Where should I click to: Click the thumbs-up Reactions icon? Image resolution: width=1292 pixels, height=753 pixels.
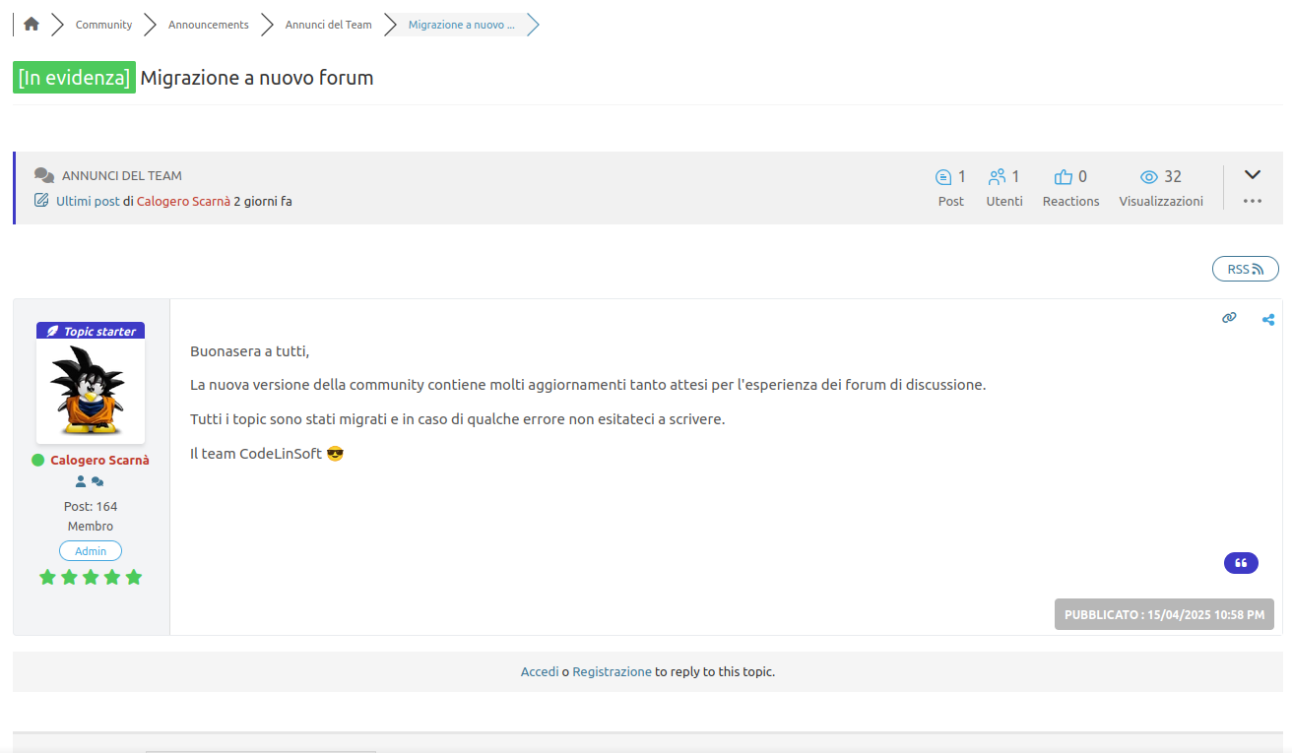[x=1063, y=177]
